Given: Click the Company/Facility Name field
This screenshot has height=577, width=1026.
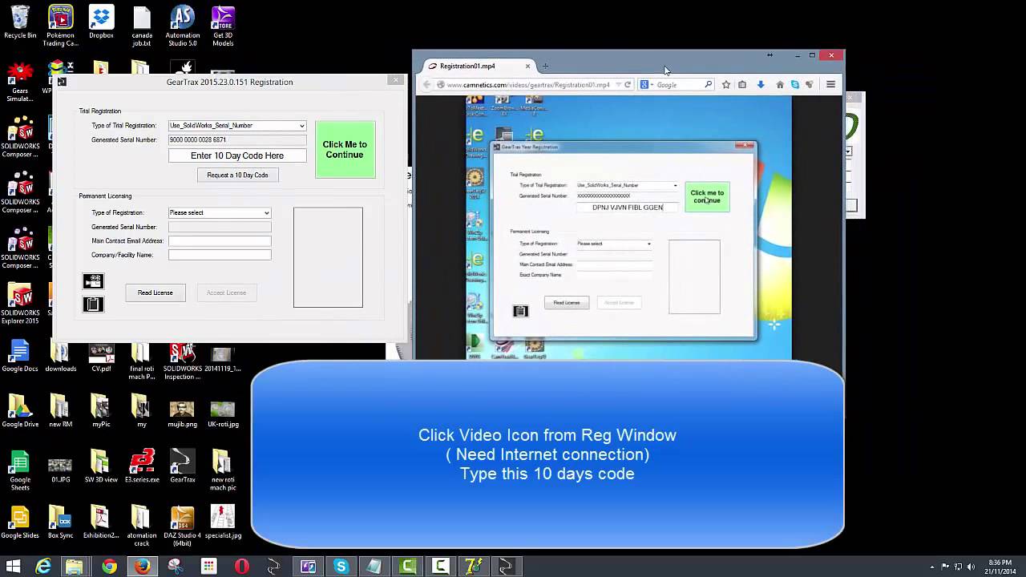Looking at the screenshot, I should tap(220, 255).
